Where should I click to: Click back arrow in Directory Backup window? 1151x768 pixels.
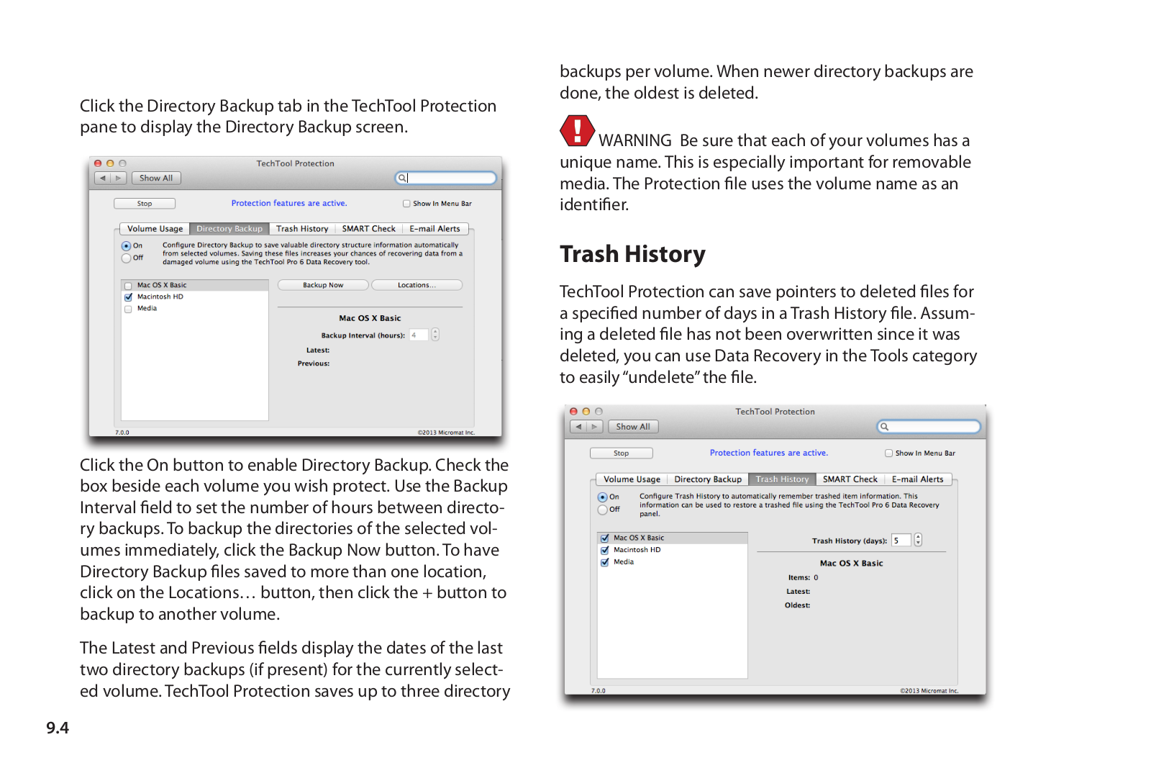(x=103, y=178)
